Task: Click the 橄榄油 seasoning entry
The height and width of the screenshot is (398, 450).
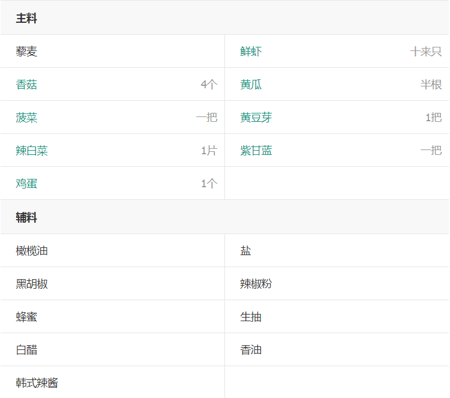Action: [32, 251]
